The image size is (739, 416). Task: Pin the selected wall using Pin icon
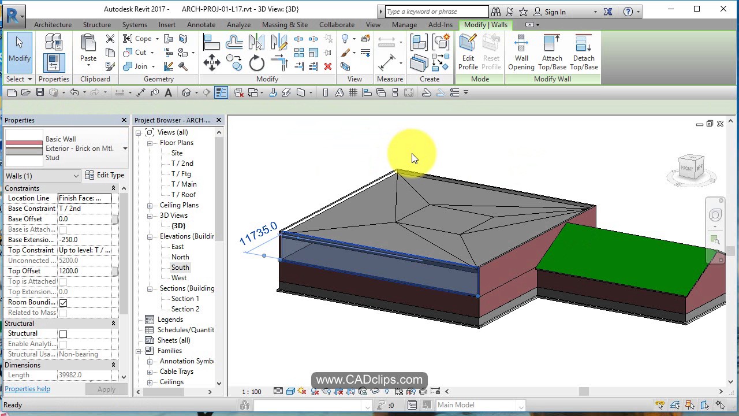328,52
